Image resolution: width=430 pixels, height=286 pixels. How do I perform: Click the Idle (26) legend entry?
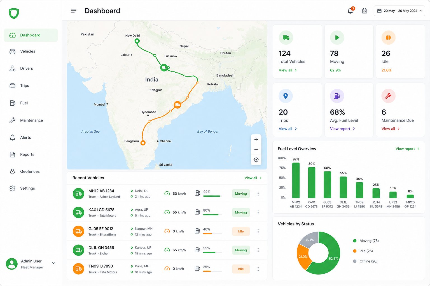pos(363,251)
